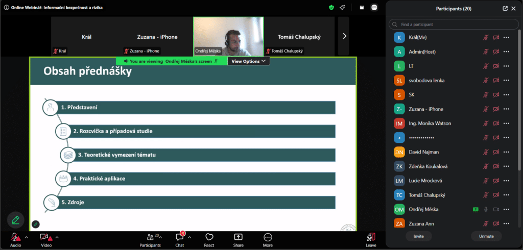
Task: Select participant Tomáš Chalupský in list
Action: (453, 195)
